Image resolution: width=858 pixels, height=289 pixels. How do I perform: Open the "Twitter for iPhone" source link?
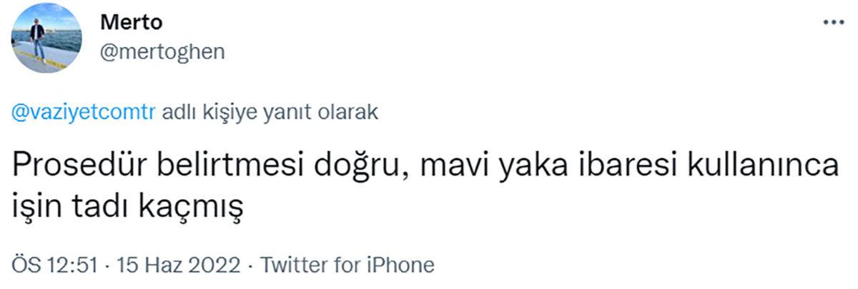347,265
